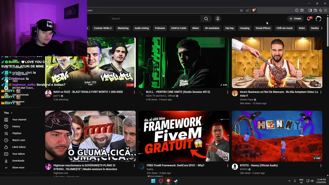Image resolution: width=329 pixels, height=185 pixels.
Task: Select the 4K resolution chip
Action: (212, 28)
